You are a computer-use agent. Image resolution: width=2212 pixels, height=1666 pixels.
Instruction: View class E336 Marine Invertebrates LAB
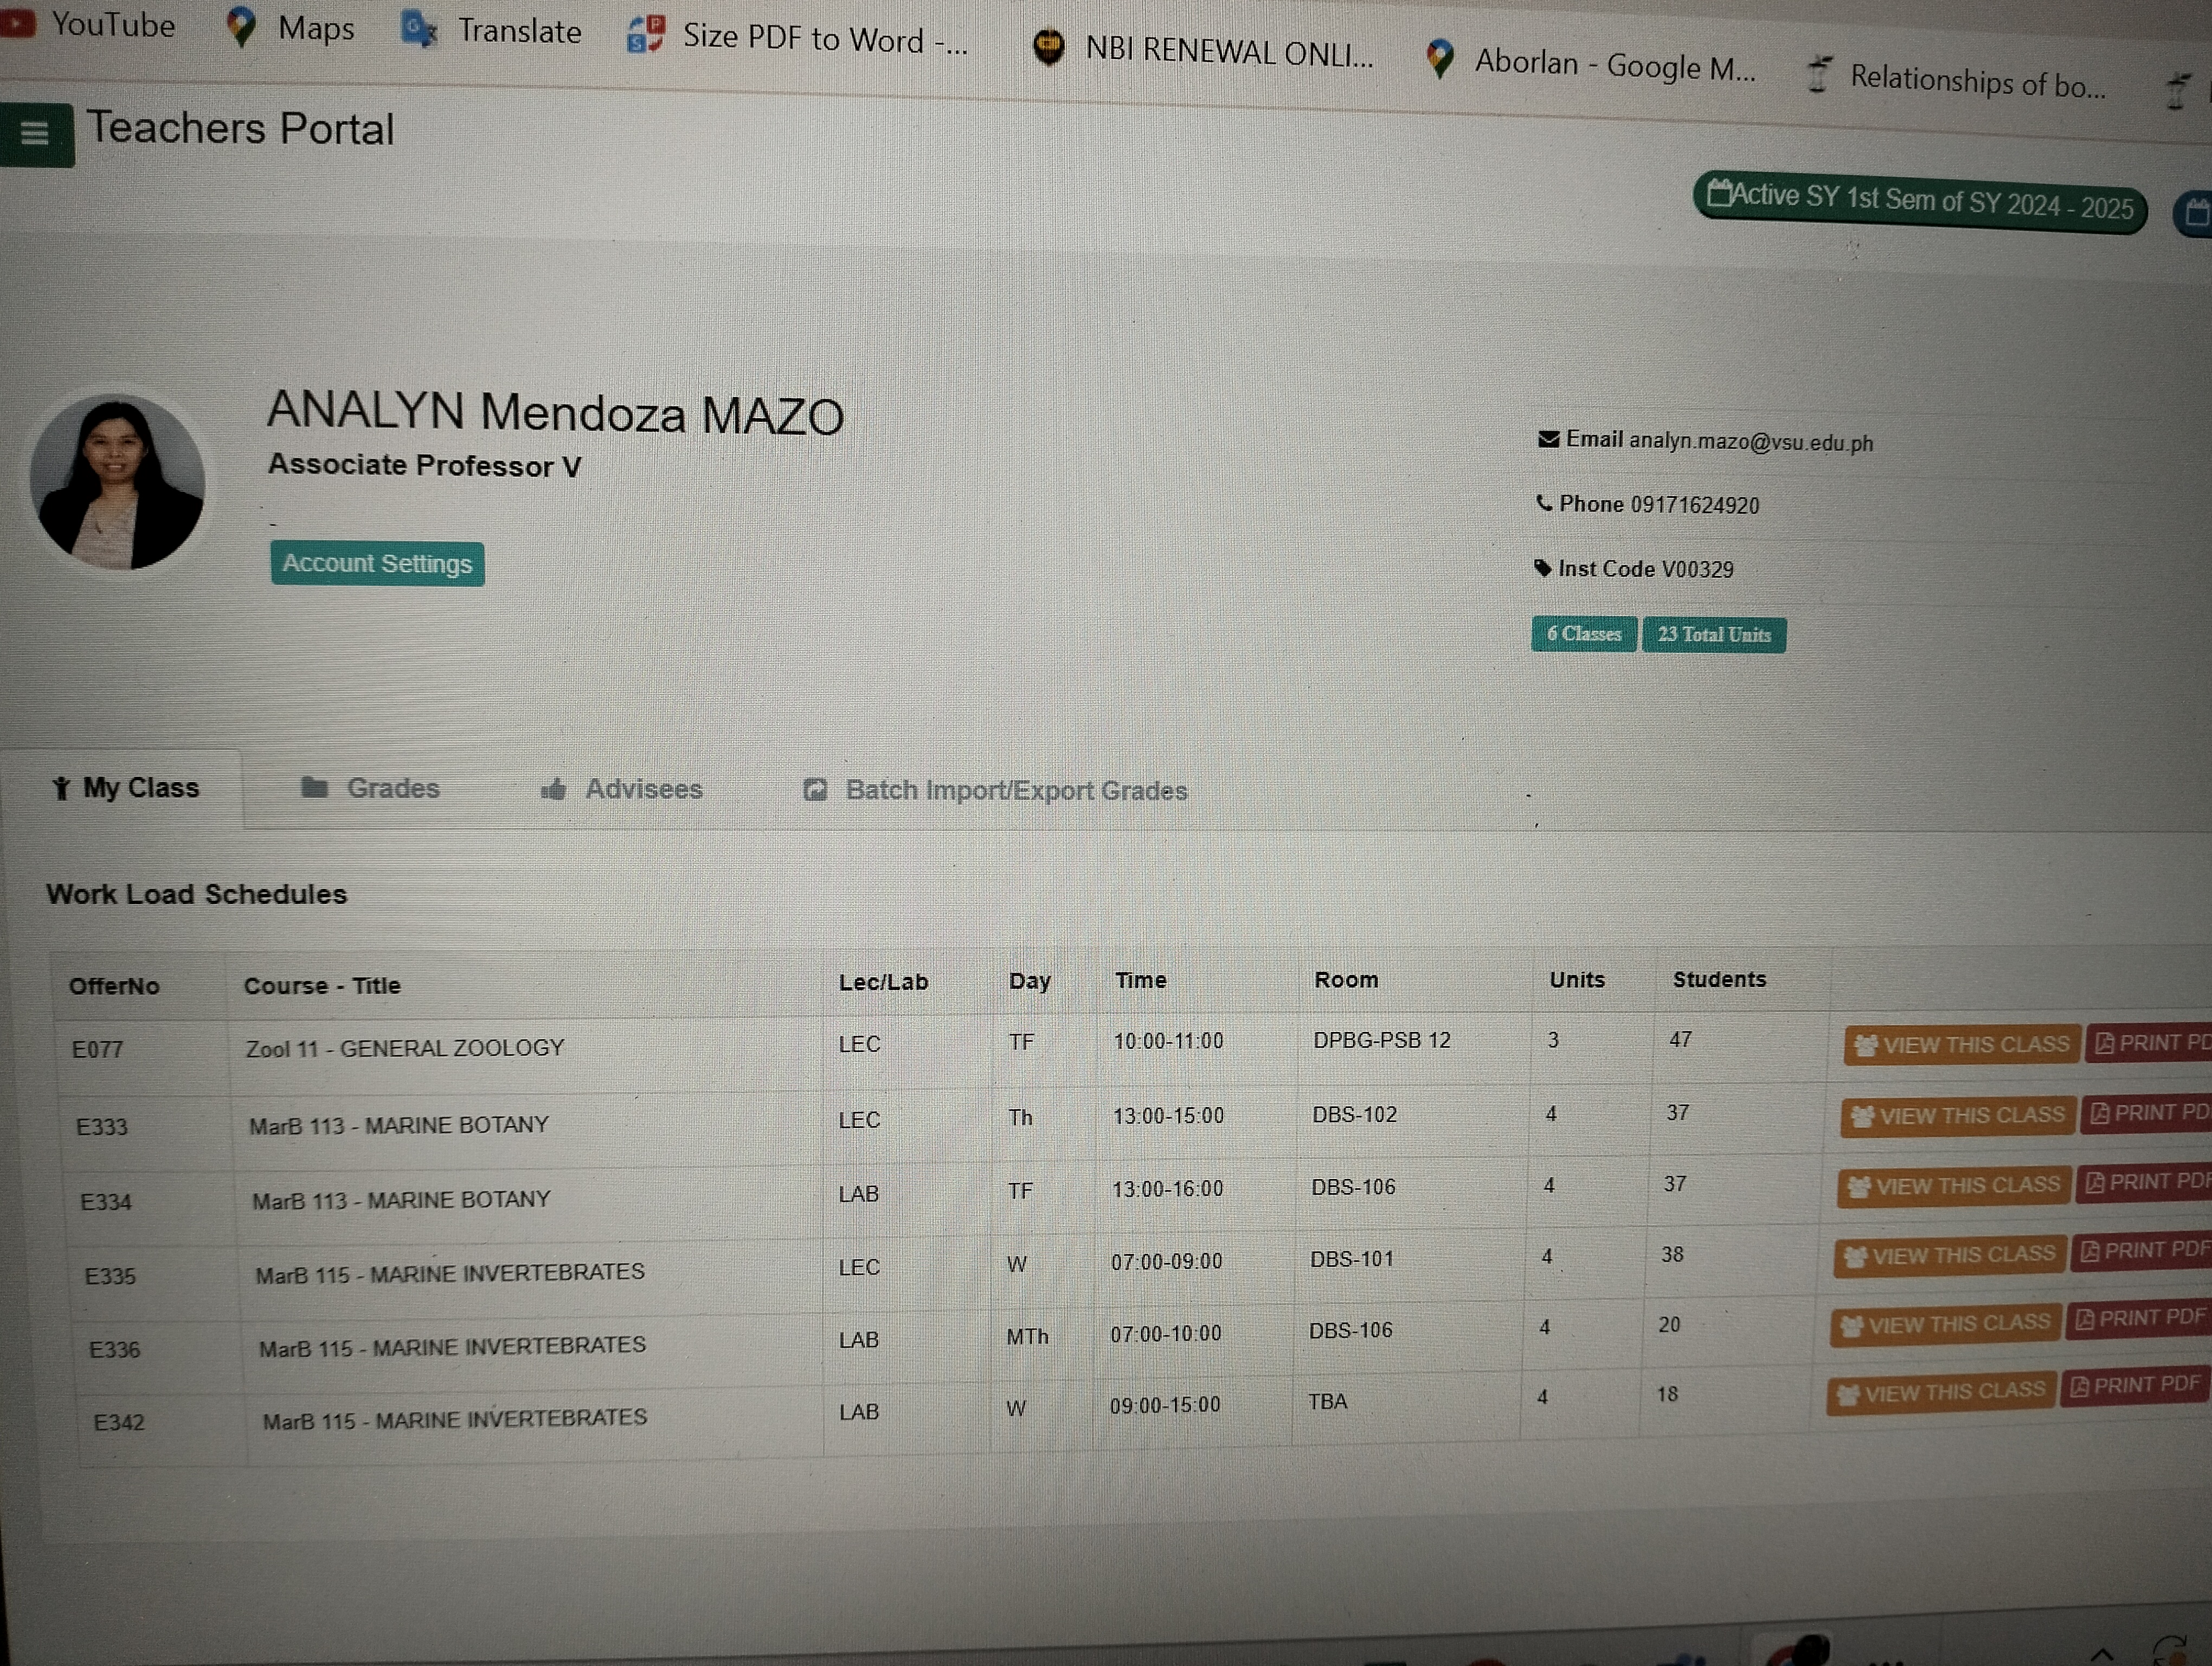(1946, 1325)
